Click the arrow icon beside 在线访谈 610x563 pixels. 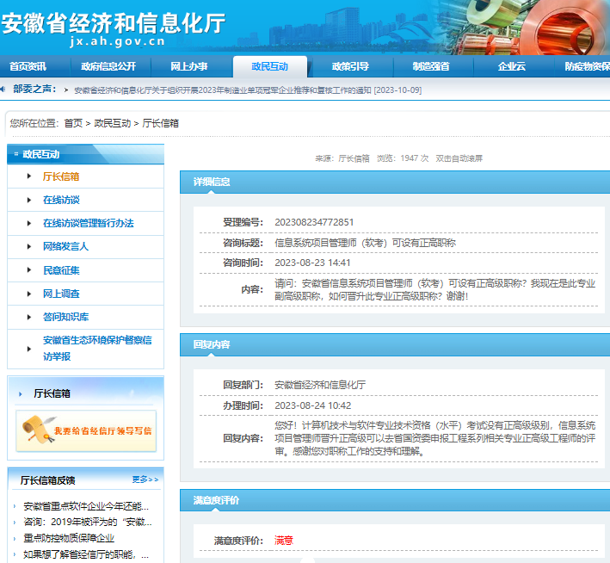click(31, 200)
